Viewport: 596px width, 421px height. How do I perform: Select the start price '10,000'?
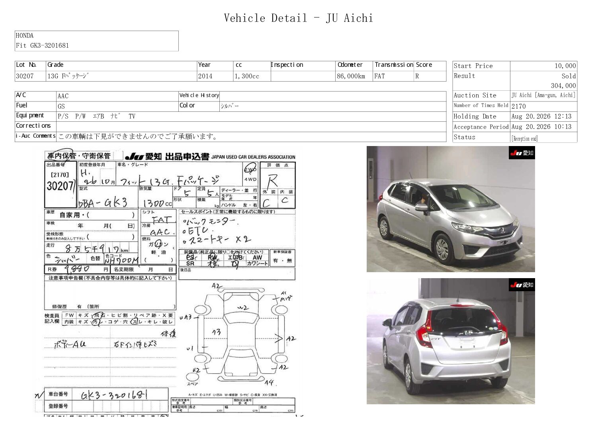(565, 66)
